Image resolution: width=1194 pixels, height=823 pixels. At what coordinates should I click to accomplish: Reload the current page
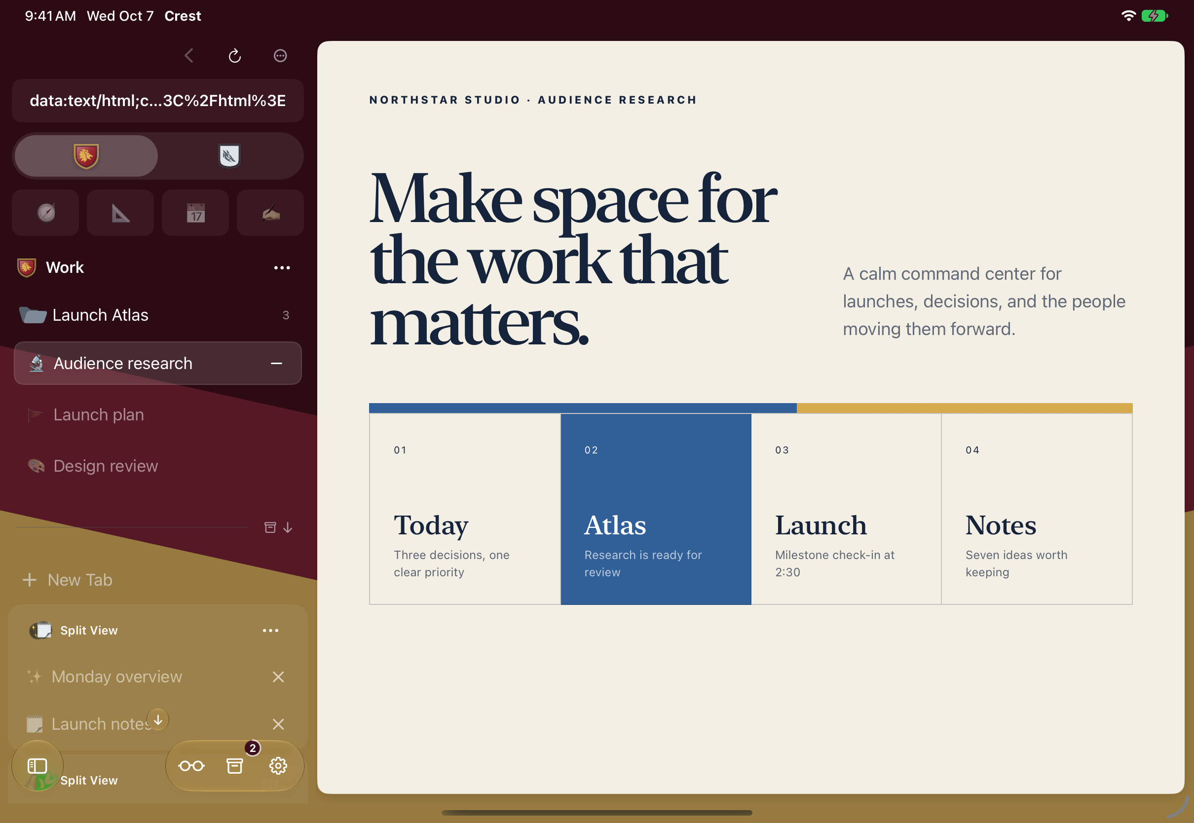(x=234, y=56)
